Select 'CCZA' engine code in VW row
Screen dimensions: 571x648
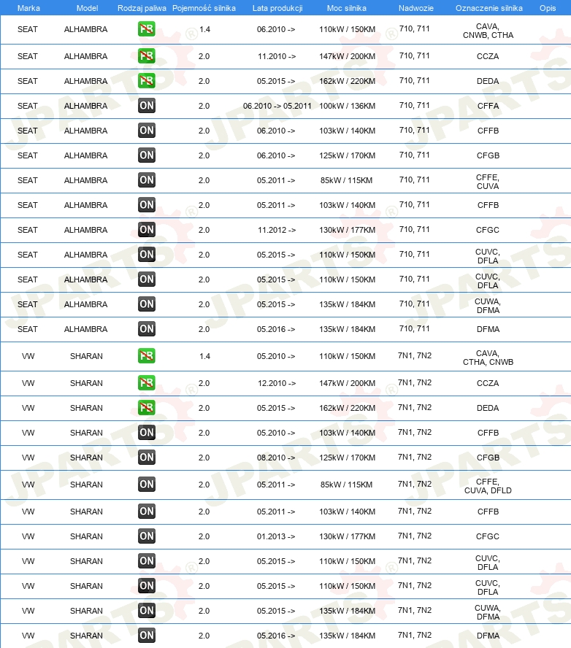click(488, 383)
